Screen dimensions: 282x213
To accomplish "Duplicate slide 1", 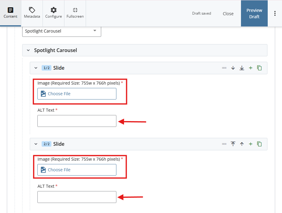I will pos(260,68).
